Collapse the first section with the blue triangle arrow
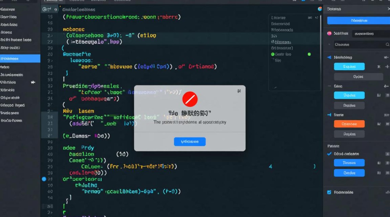Image resolution: width=390 pixels, height=217 pixels. 329,57
